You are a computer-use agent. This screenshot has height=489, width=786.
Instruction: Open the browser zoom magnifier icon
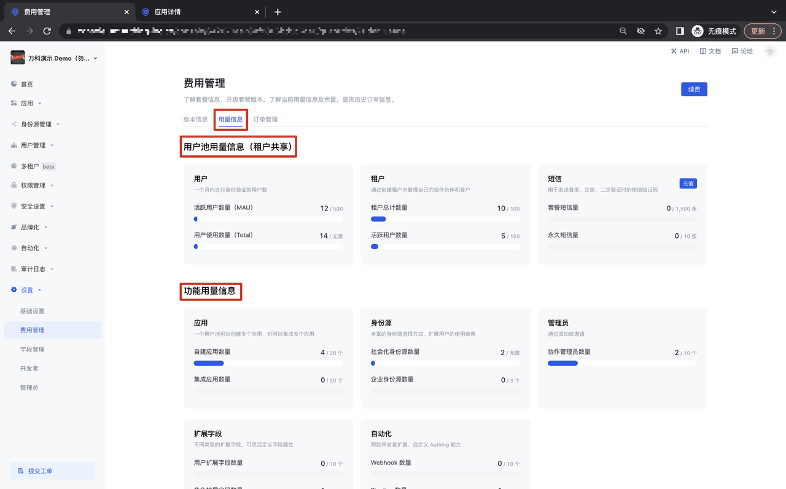[x=623, y=31]
